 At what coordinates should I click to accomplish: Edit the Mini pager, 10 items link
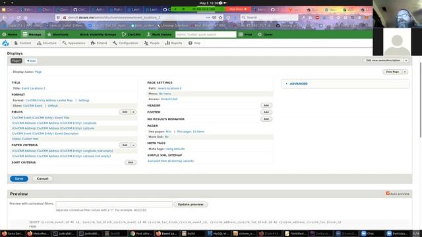coord(191,132)
